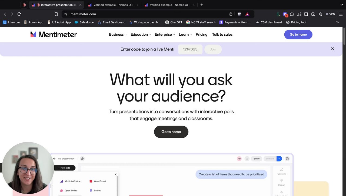This screenshot has height=196, width=346.
Task: Click the Menti code input field
Action: click(x=190, y=49)
